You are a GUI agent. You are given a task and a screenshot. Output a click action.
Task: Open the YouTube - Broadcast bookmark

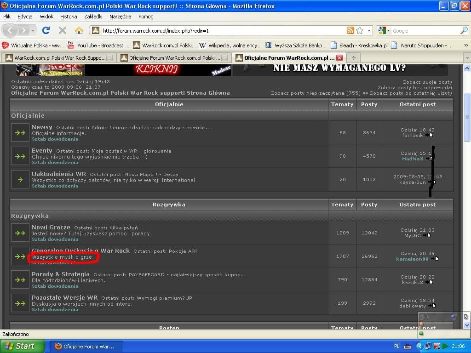click(98, 46)
